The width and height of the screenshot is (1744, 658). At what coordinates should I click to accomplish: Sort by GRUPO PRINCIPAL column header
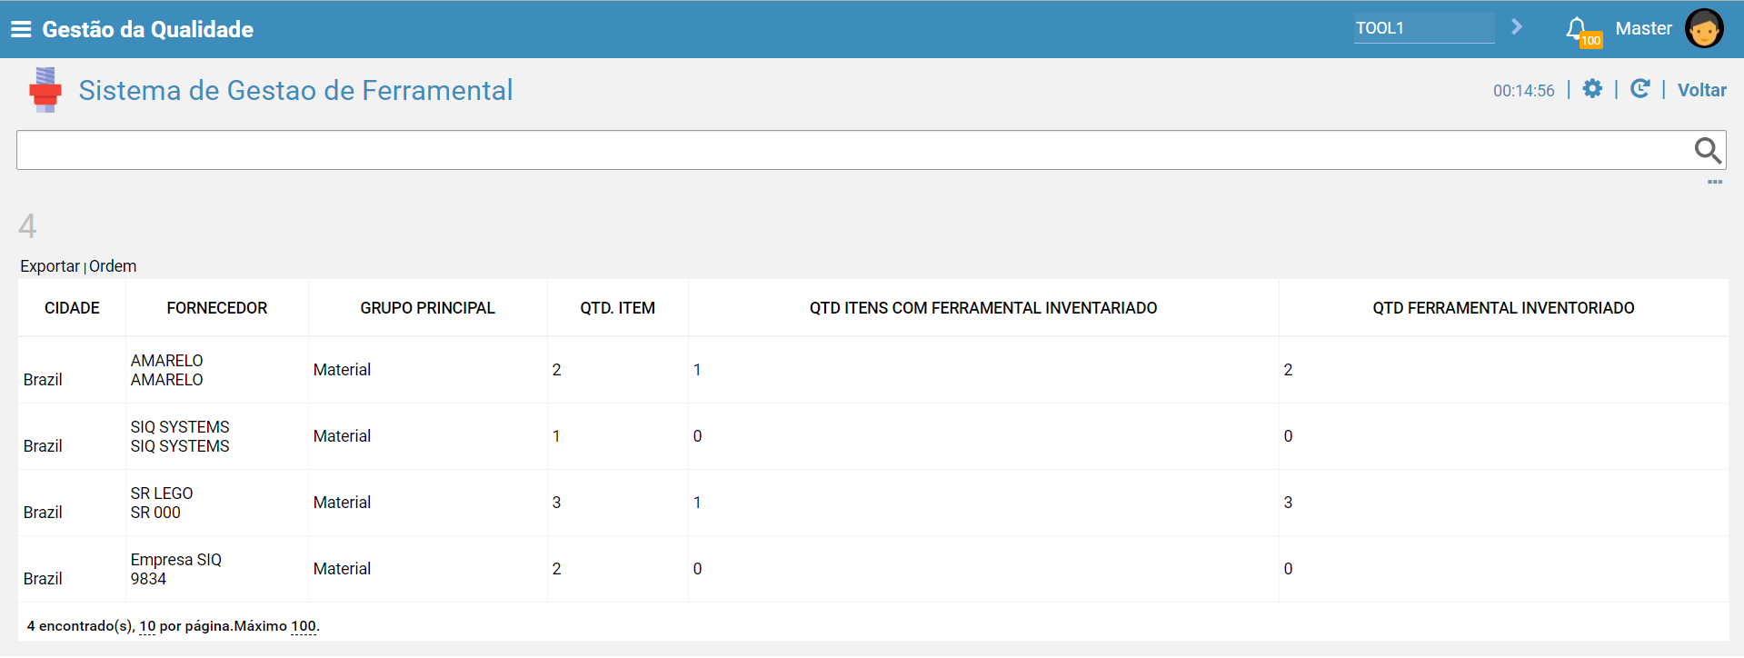point(428,308)
